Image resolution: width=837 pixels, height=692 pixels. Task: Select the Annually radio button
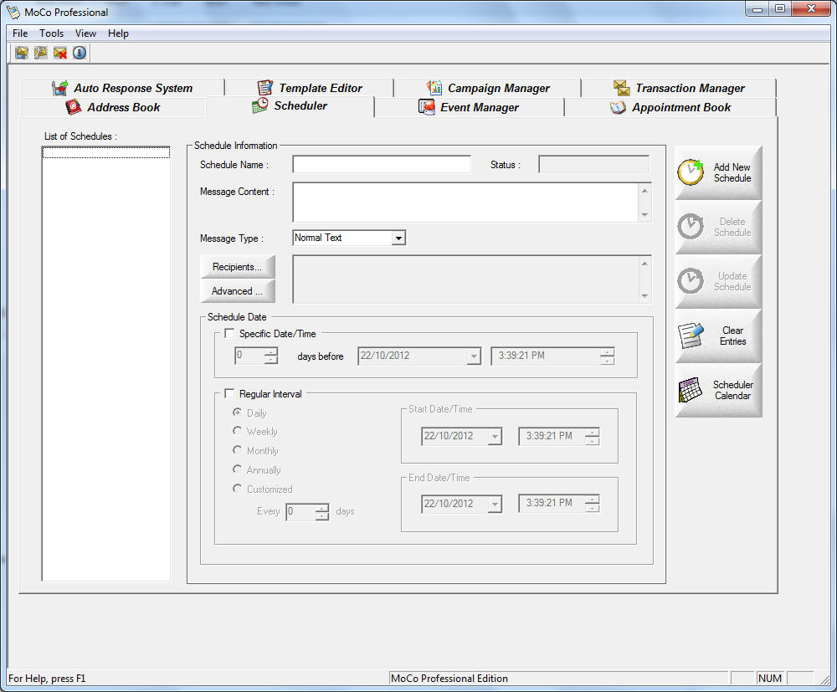(238, 469)
